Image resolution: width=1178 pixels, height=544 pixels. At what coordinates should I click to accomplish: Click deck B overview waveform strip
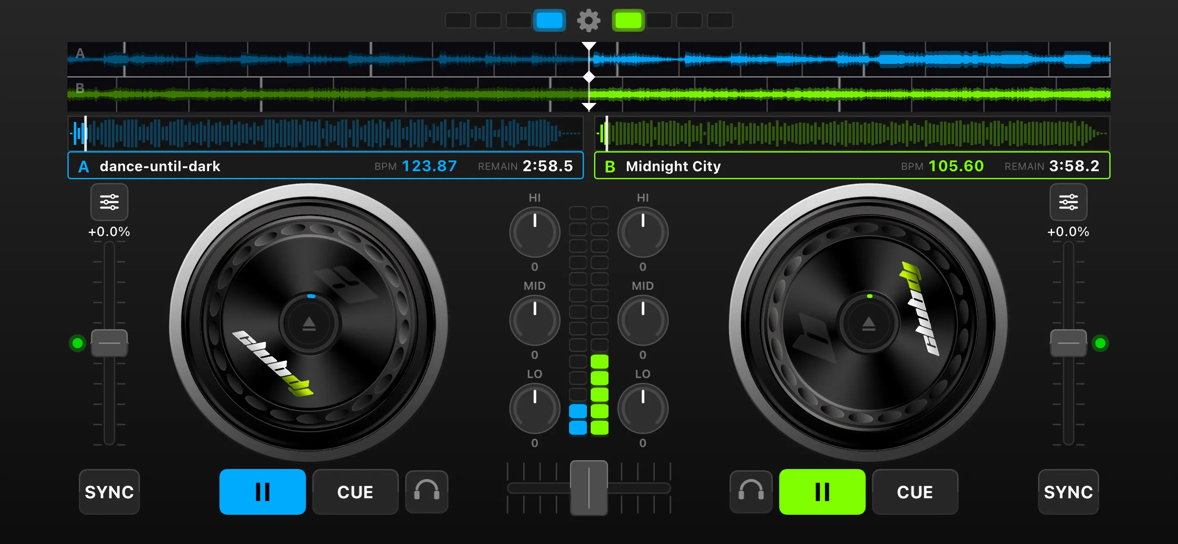click(x=851, y=133)
